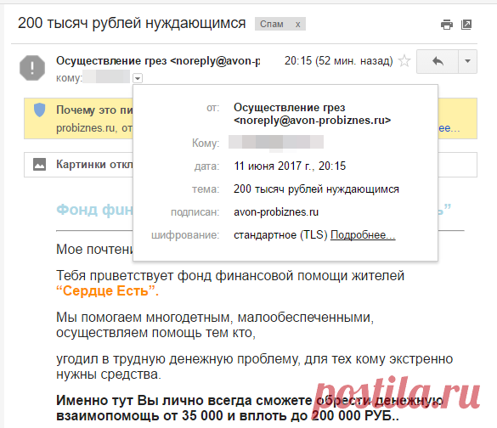Collapse the message details dropdown arrow
Image resolution: width=497 pixels, height=428 pixels.
coord(138,78)
